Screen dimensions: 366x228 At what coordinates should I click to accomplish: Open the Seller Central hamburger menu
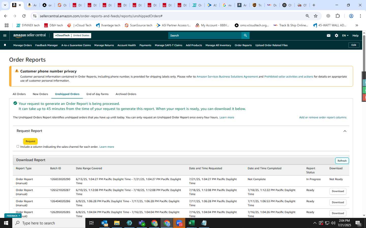coord(5,35)
